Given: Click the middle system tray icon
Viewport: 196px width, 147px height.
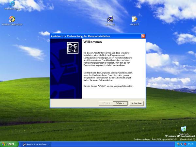Looking at the screenshot, I should click(x=182, y=144).
